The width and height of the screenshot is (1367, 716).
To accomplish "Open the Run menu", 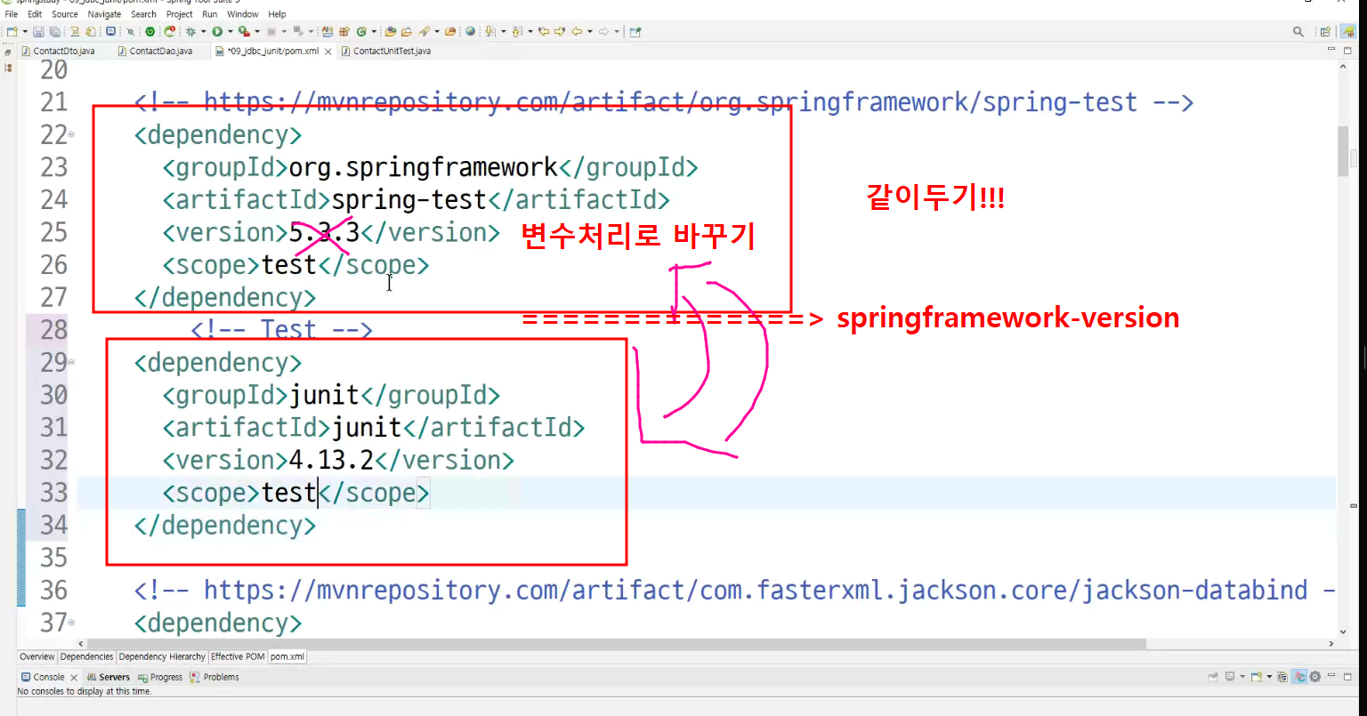I will pos(210,14).
